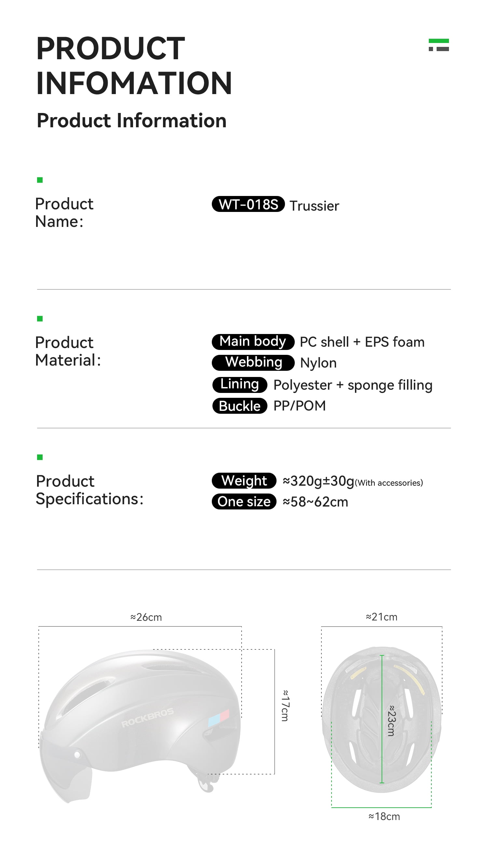Viewport: 488px width, 863px height.
Task: Click the helmet interior bottom-view image
Action: coord(381,719)
